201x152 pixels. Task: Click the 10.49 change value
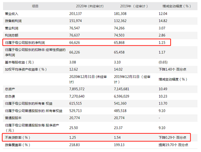[x=163, y=89]
